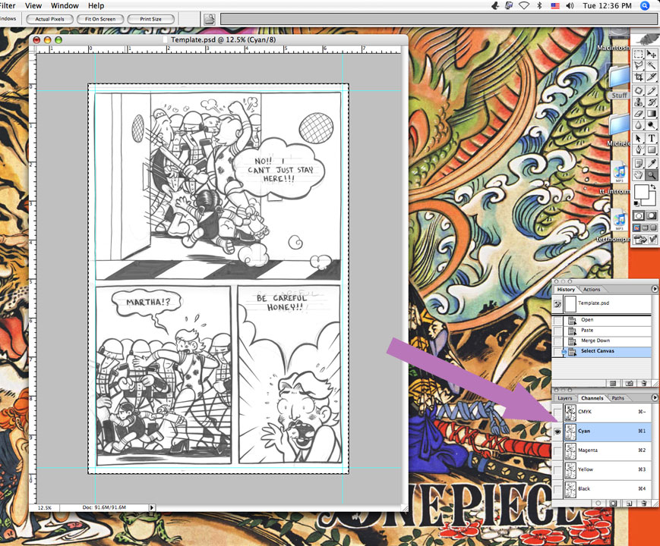Open the View menu
This screenshot has width=660, height=546.
(x=33, y=5)
